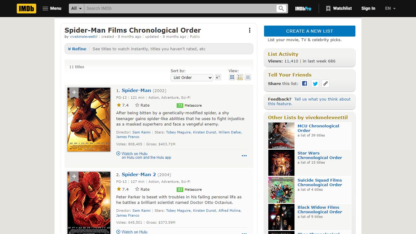Rate Spider-Man 2 with star
Viewport: 416px width, 234px height.
tap(142, 189)
